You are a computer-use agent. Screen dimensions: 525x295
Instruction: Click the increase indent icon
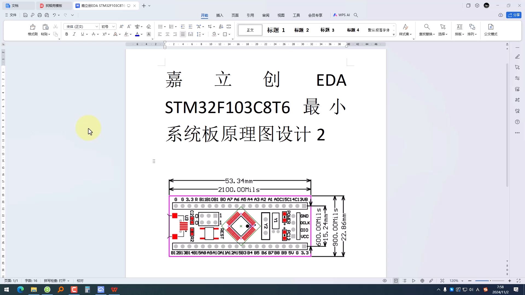tap(190, 26)
